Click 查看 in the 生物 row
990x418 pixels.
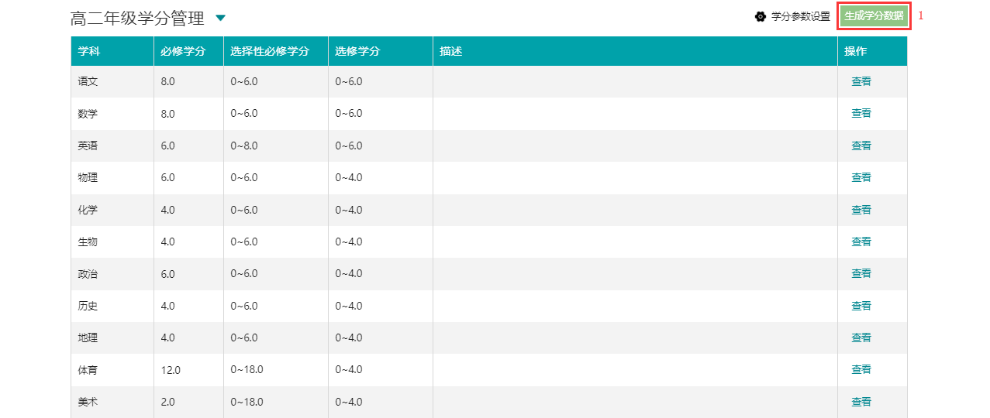point(861,242)
